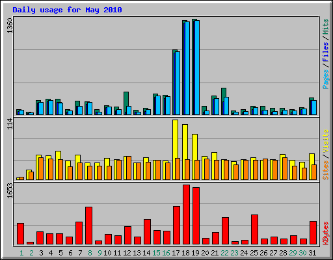The width and height of the screenshot is (333, 260).
Task: Click day 3 on the x-axis
Action: [41, 253]
